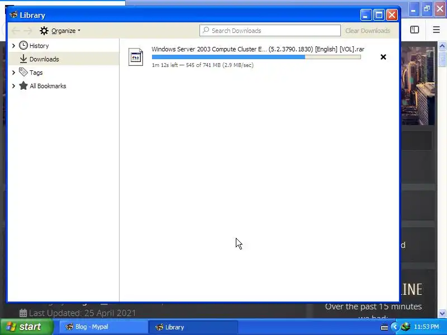Go back with the Library back arrow
Image resolution: width=447 pixels, height=335 pixels.
16,31
